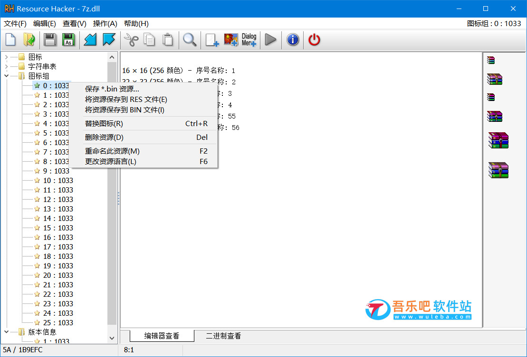Click the Save floppy disk icon
Image resolution: width=527 pixels, height=357 pixels.
pos(50,40)
